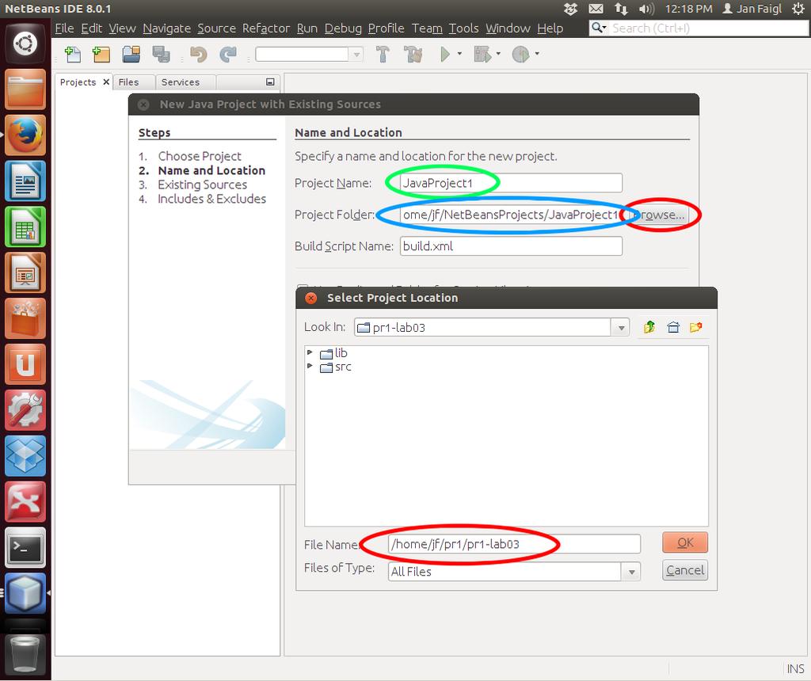Open the Files of Type dropdown

coord(631,572)
